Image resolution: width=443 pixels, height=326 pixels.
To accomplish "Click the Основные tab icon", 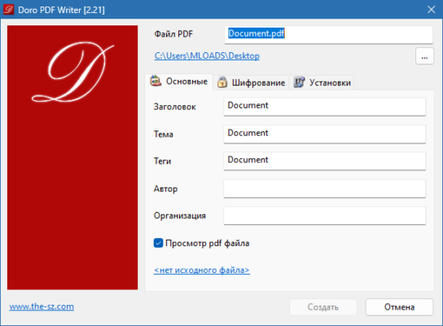I will pos(156,81).
